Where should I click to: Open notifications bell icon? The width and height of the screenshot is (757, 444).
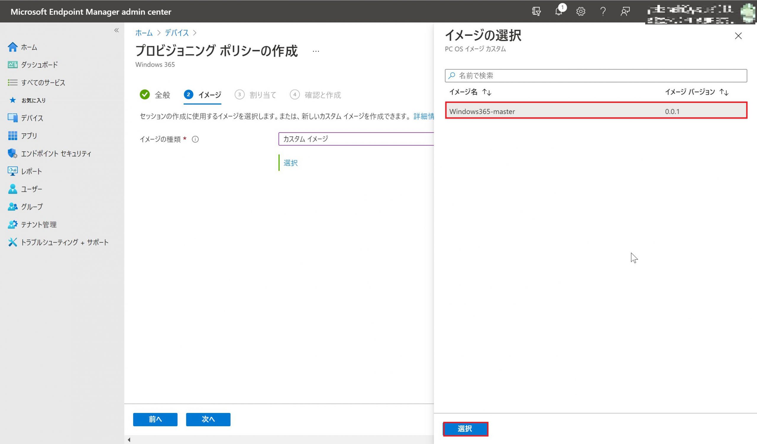coord(559,12)
